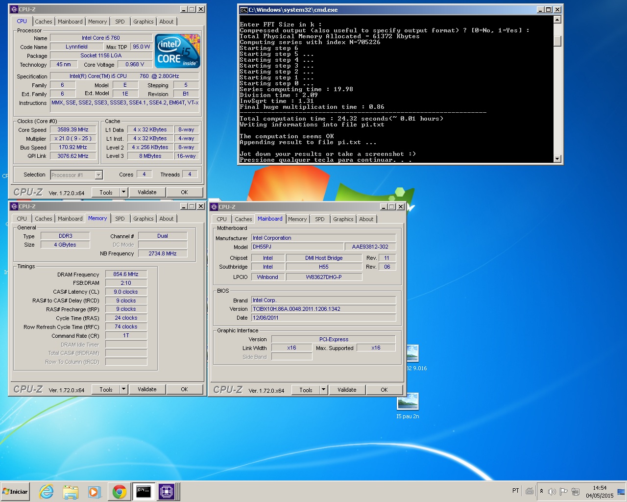Viewport: 627px width, 502px height.
Task: Click BIOS version TCIBX10H.86A.0048 field
Action: tap(323, 309)
